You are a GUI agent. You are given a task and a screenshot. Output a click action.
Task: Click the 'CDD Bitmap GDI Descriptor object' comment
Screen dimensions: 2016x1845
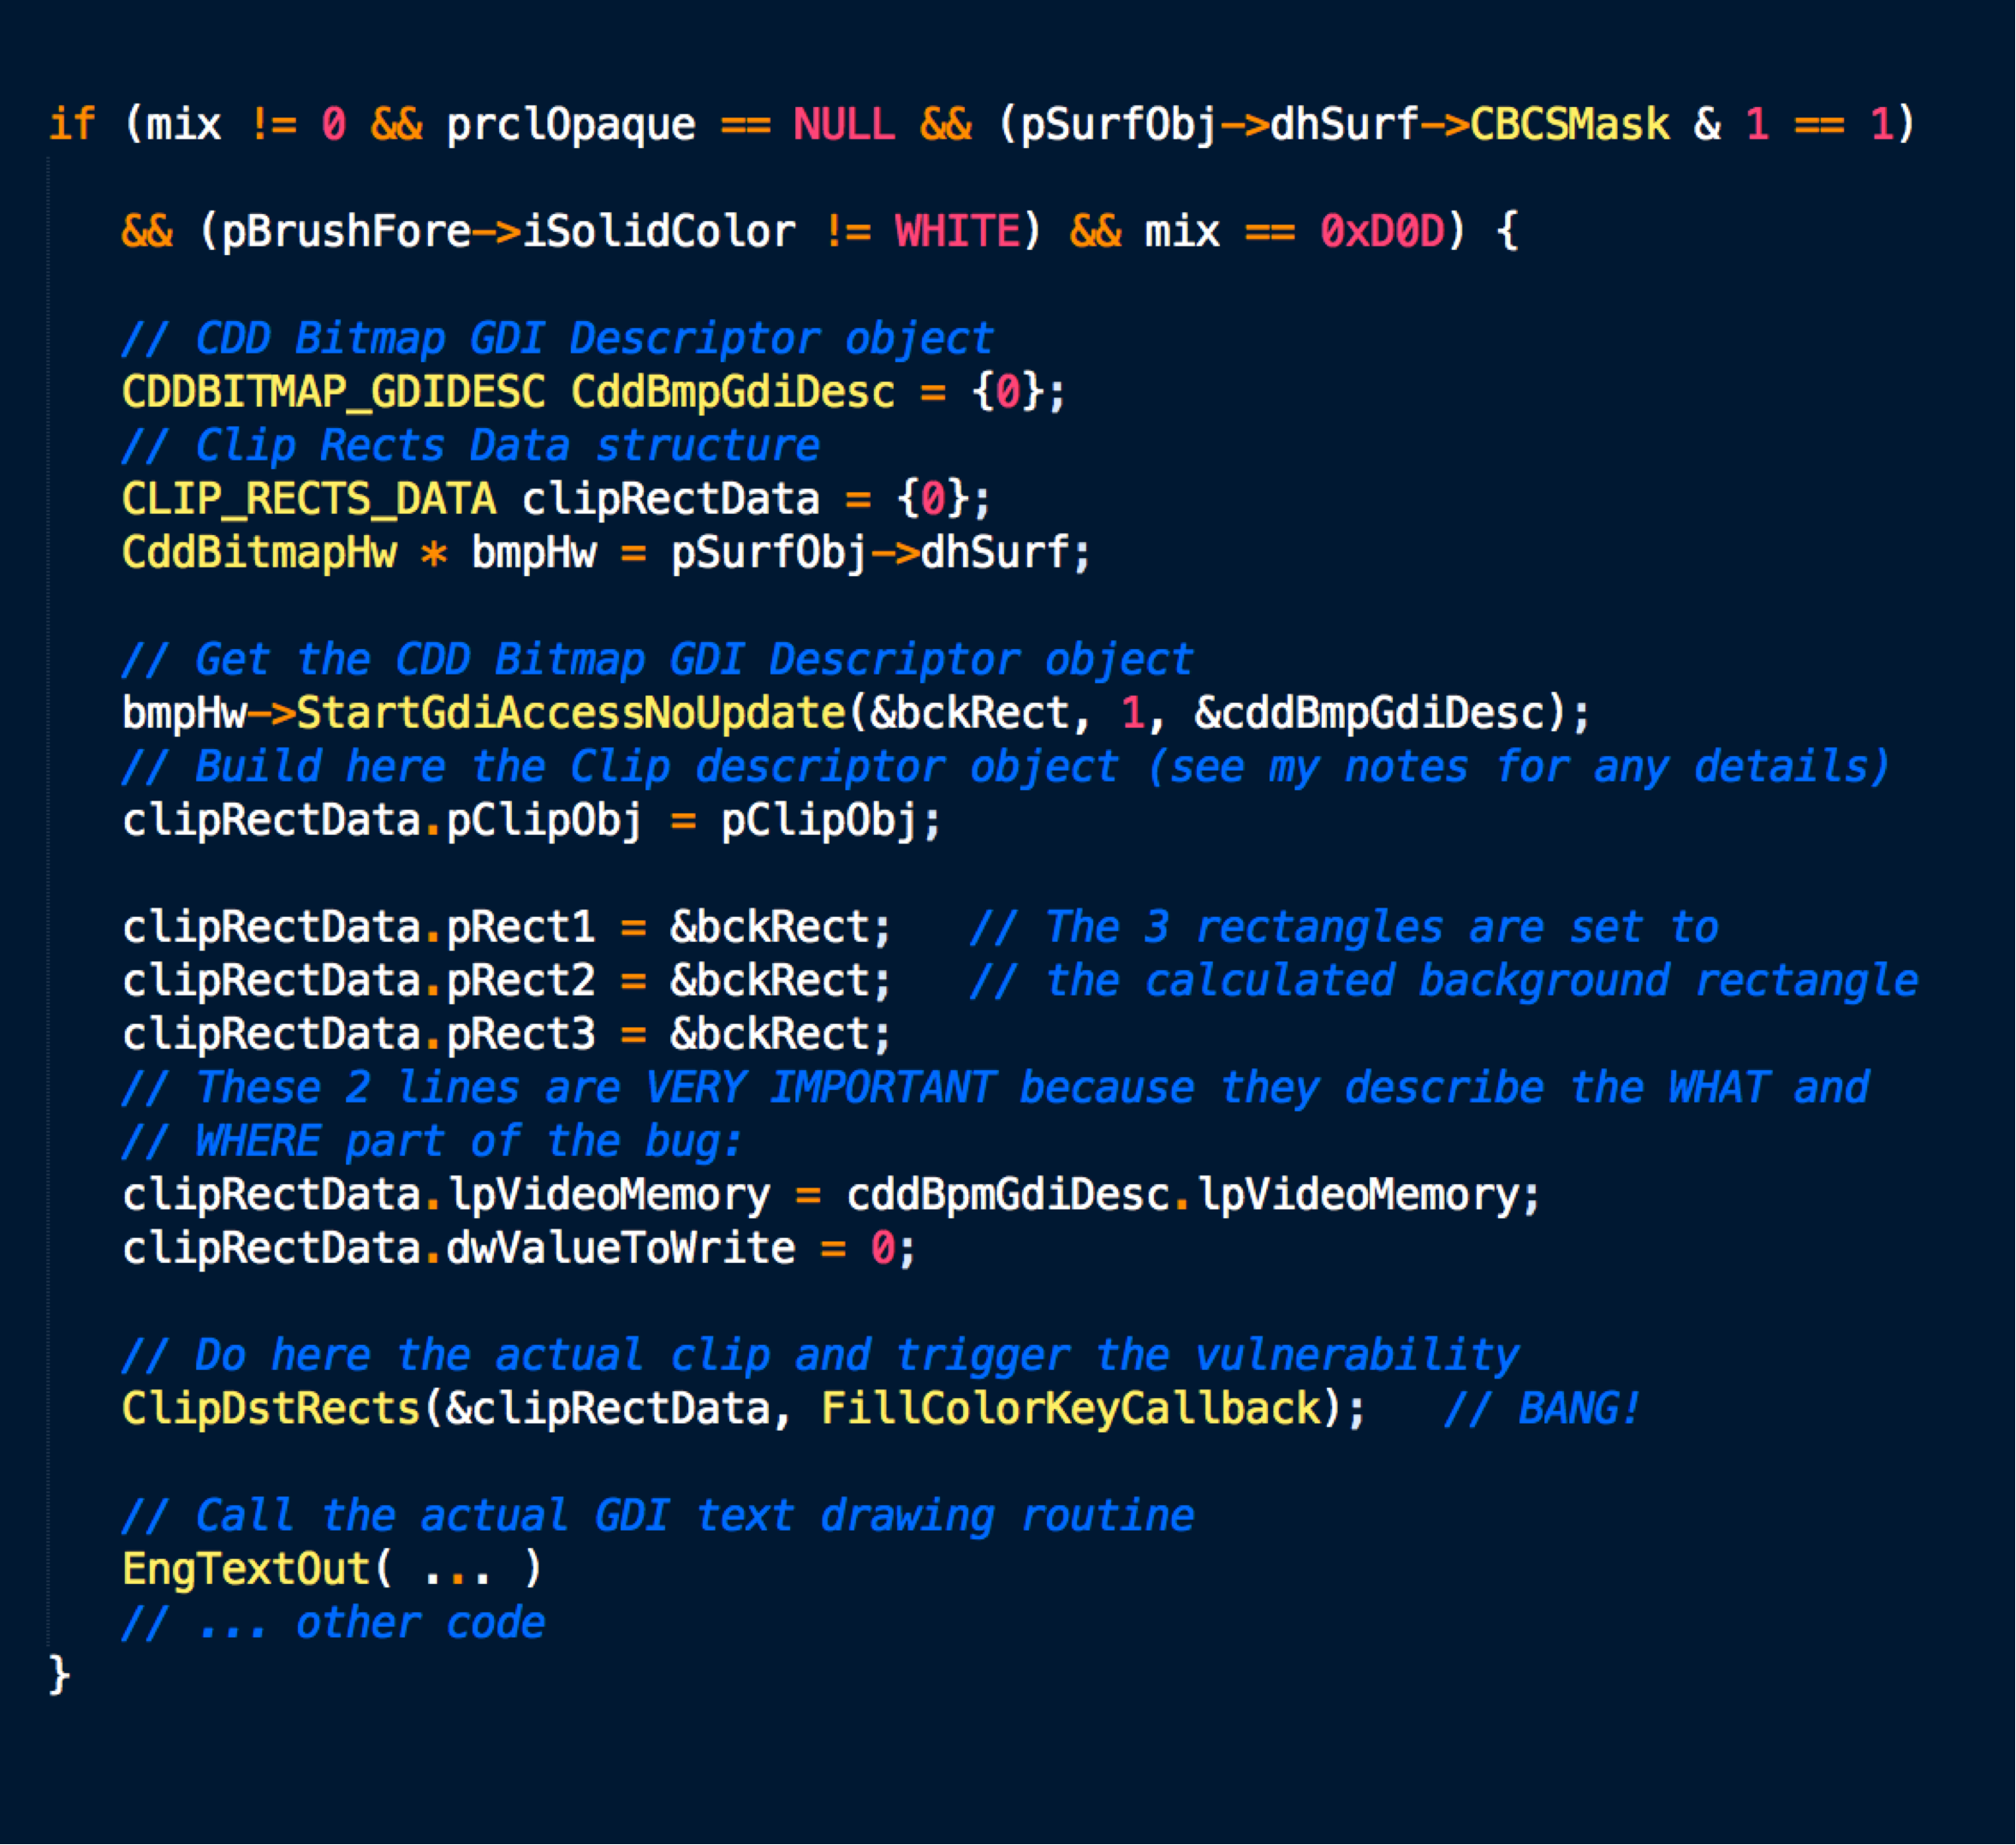click(x=557, y=339)
